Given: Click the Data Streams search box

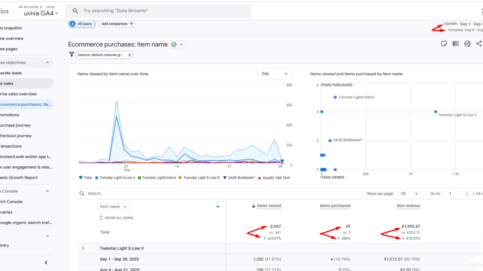Looking at the screenshot, I should point(158,11).
